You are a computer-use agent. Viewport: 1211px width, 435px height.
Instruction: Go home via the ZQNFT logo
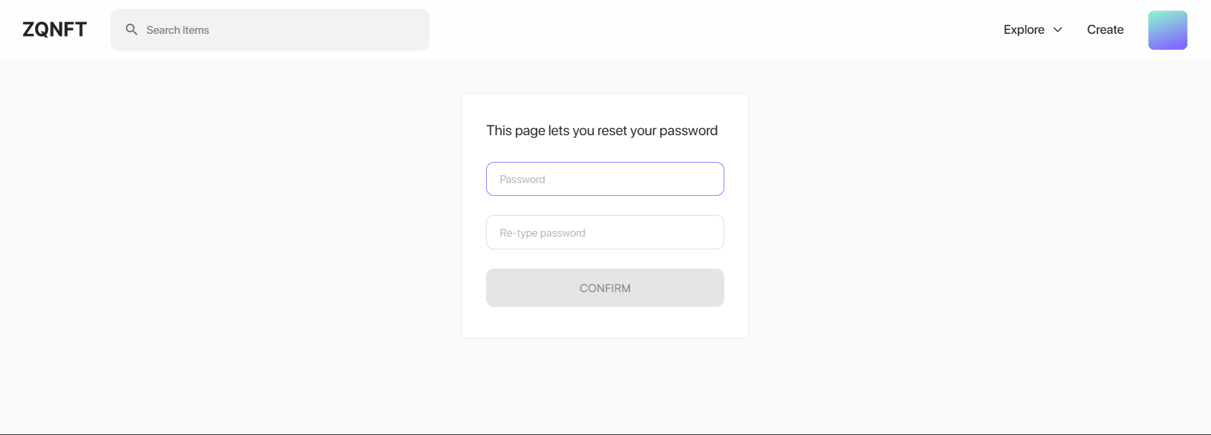55,29
